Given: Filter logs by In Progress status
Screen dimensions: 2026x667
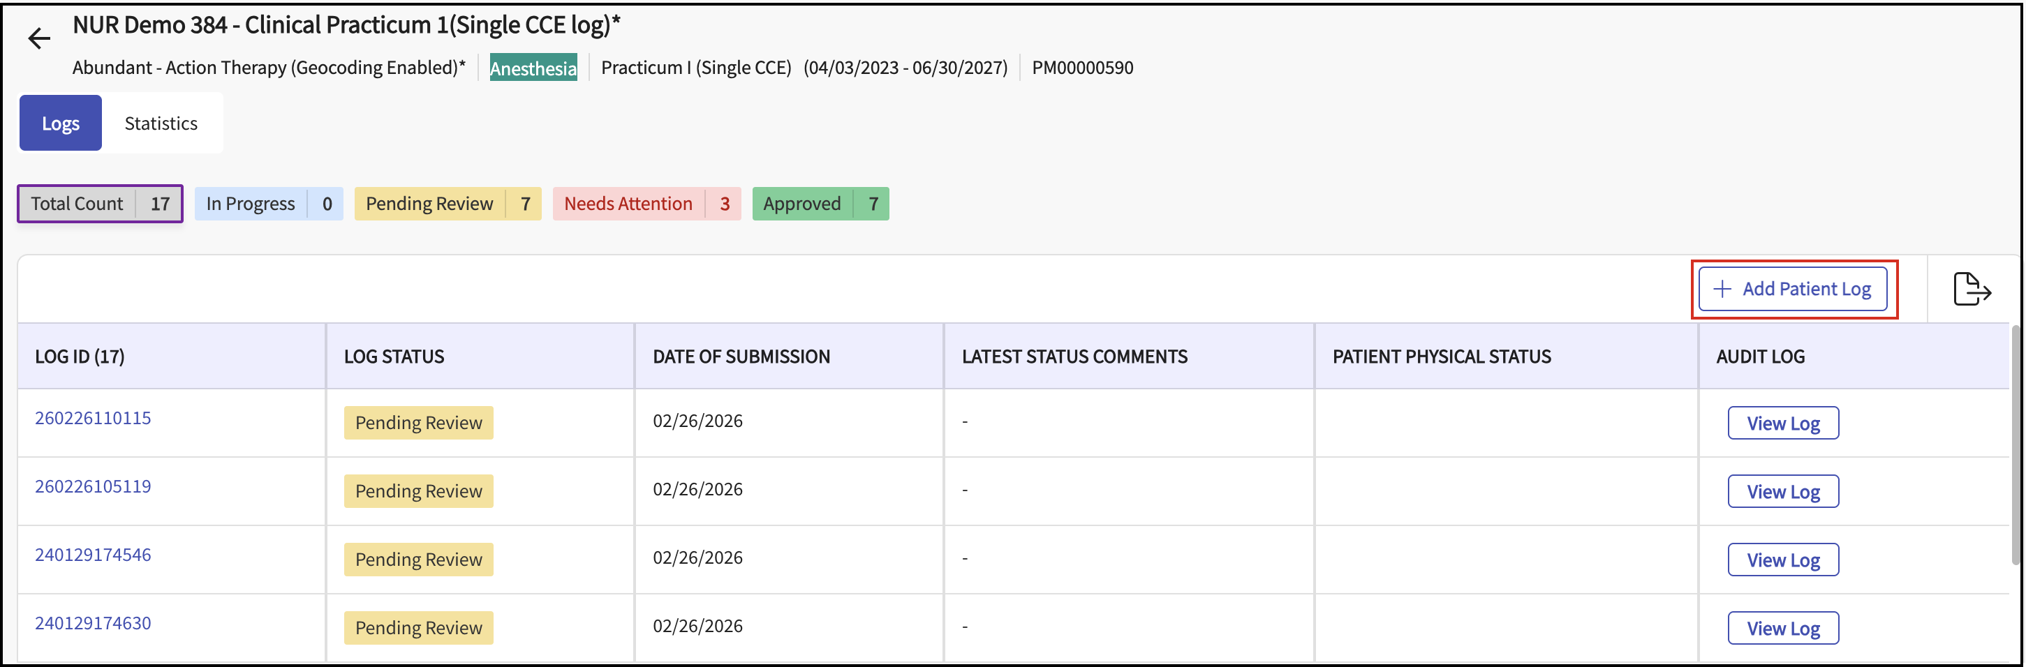Looking at the screenshot, I should pyautogui.click(x=268, y=204).
